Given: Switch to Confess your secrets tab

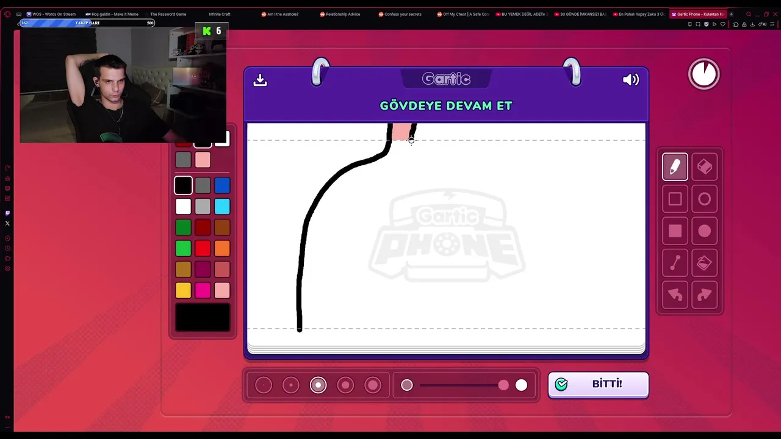Looking at the screenshot, I should (400, 14).
